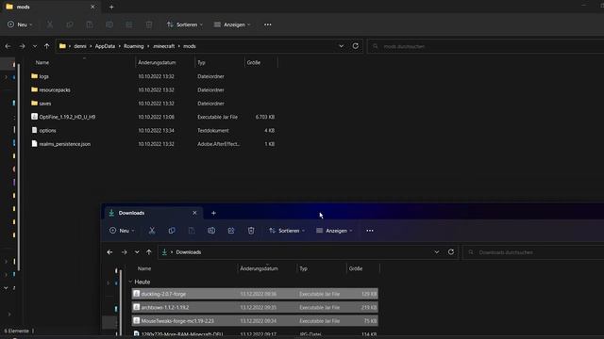Click the mods search field
Image resolution: width=604 pixels, height=339 pixels.
486,46
